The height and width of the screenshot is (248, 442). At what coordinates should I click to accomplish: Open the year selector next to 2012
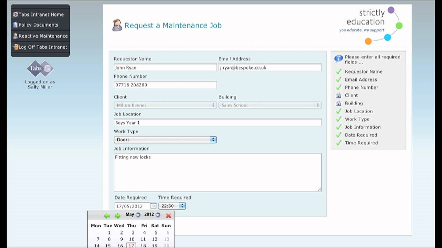pos(158,215)
